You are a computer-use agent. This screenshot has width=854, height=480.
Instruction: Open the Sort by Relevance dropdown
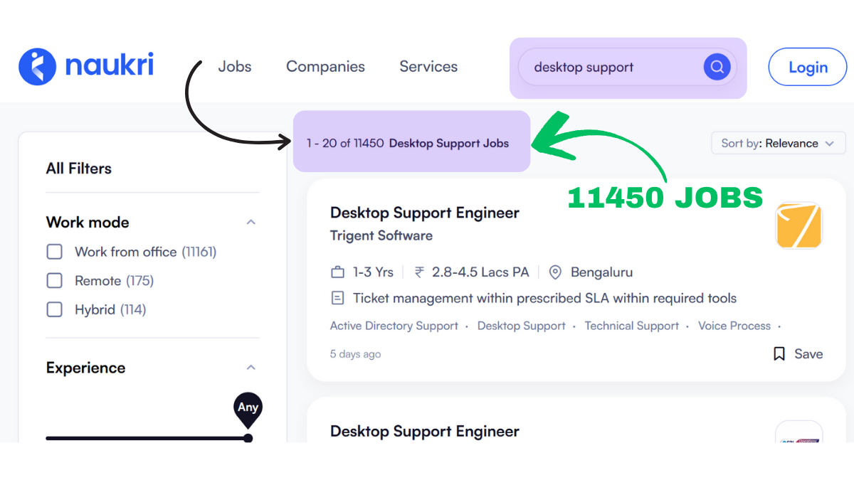point(778,144)
